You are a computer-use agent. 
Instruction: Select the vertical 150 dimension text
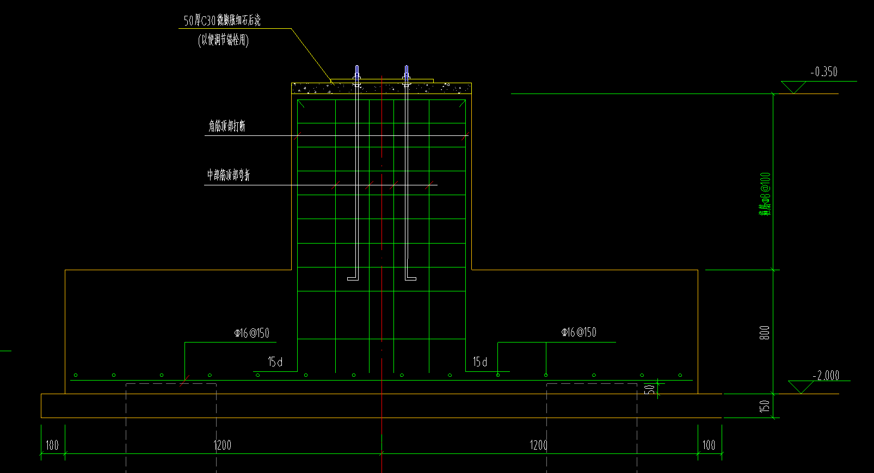coord(765,406)
